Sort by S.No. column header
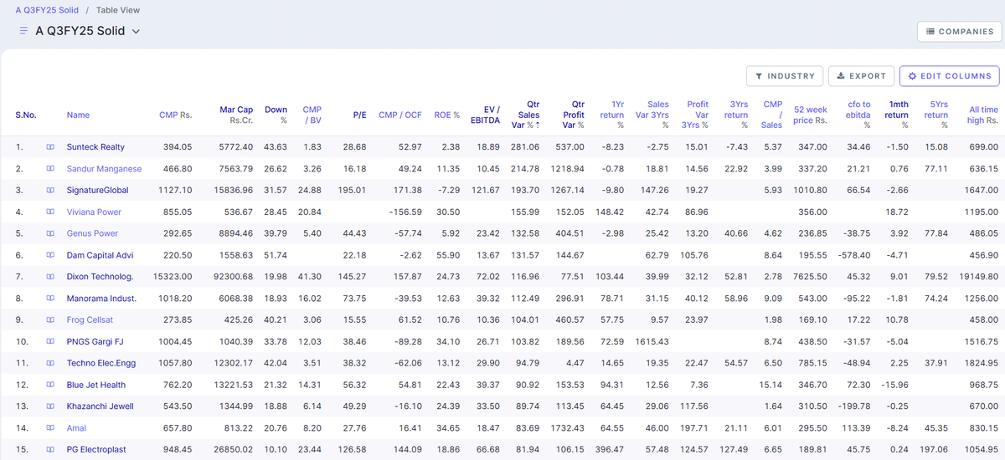This screenshot has height=460, width=1005. click(26, 115)
